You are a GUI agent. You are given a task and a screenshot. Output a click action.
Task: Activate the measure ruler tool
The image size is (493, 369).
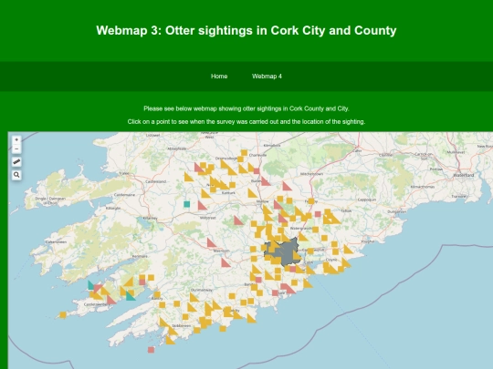16,162
